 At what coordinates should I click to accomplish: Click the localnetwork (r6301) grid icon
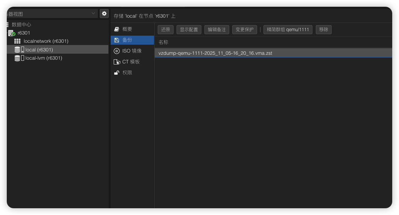[x=17, y=41]
